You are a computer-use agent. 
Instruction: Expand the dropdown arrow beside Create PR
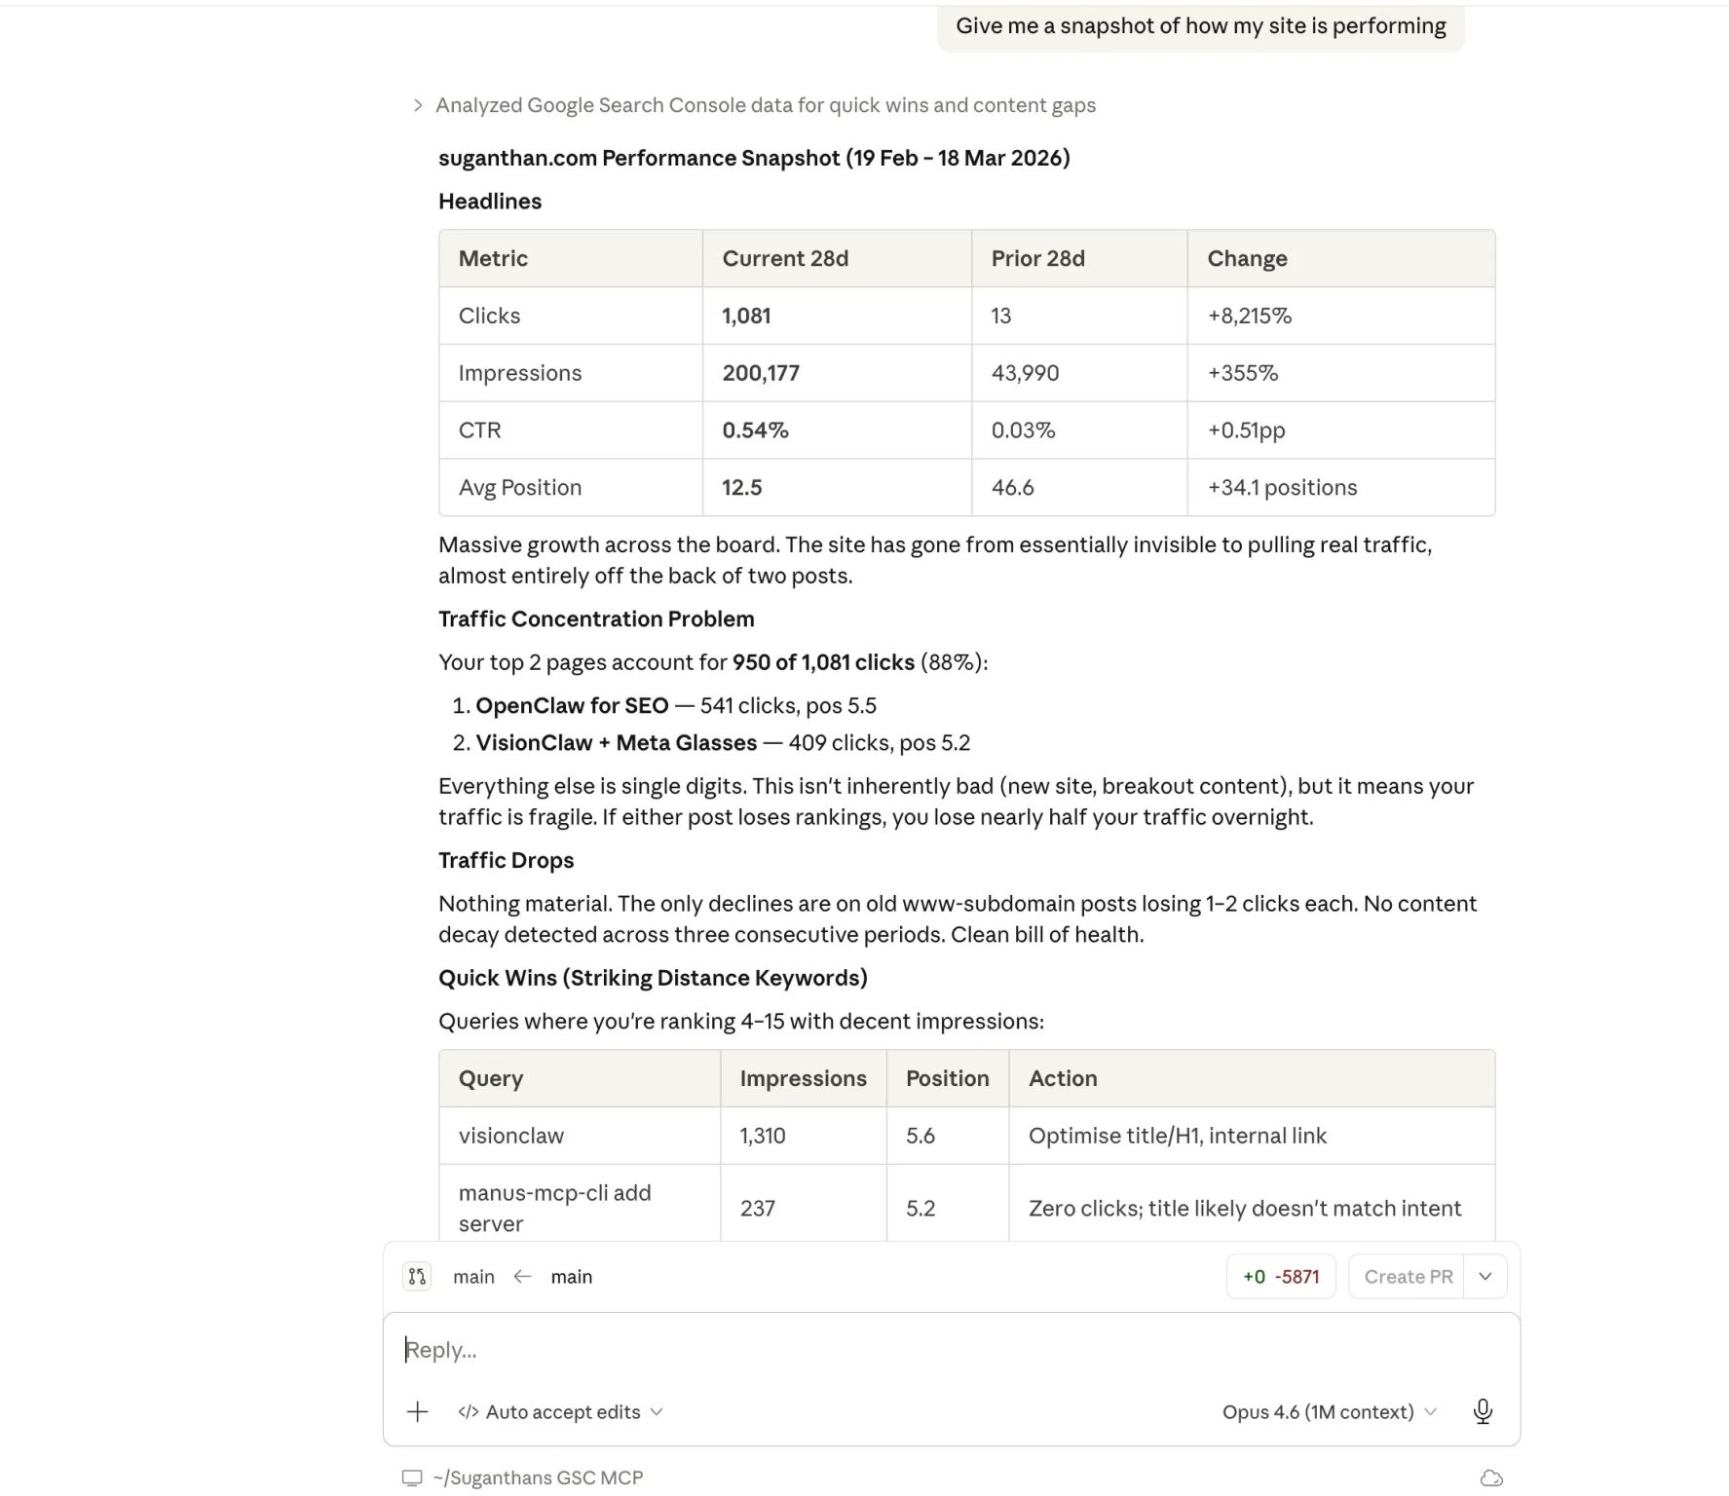coord(1485,1276)
